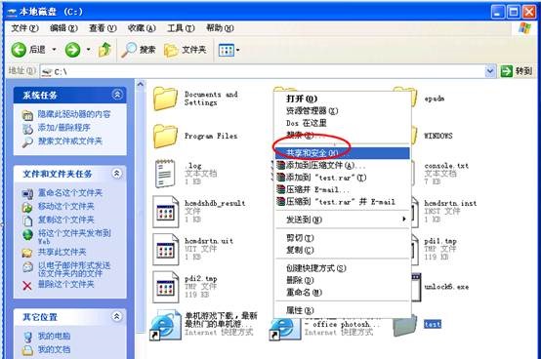This screenshot has width=541, height=359.
Task: Click the address field showing C:\
Action: (x=263, y=71)
